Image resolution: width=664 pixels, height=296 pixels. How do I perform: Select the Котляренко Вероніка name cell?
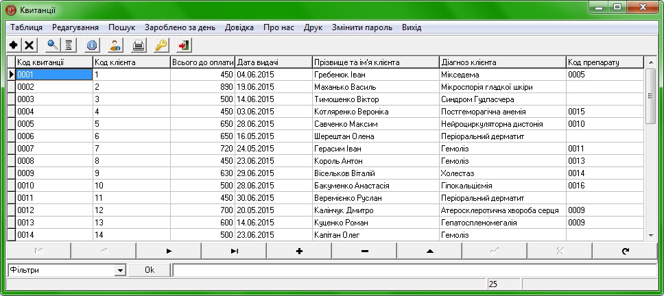pos(376,112)
